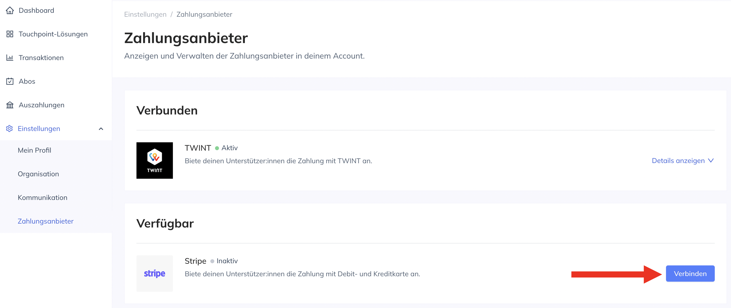Click the Einstellungen breadcrumb link

coord(145,14)
